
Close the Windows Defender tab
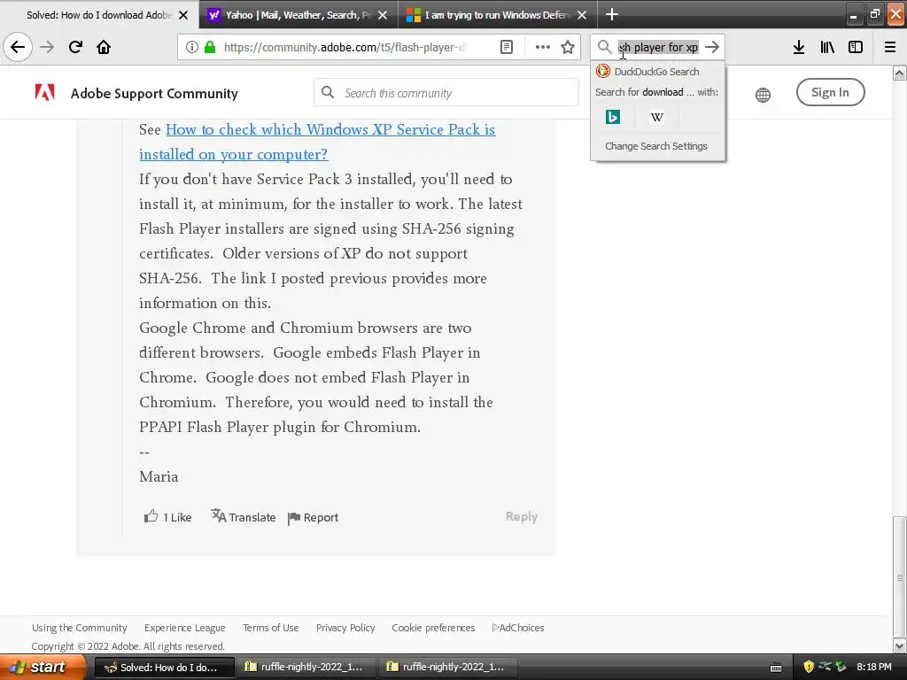(582, 15)
